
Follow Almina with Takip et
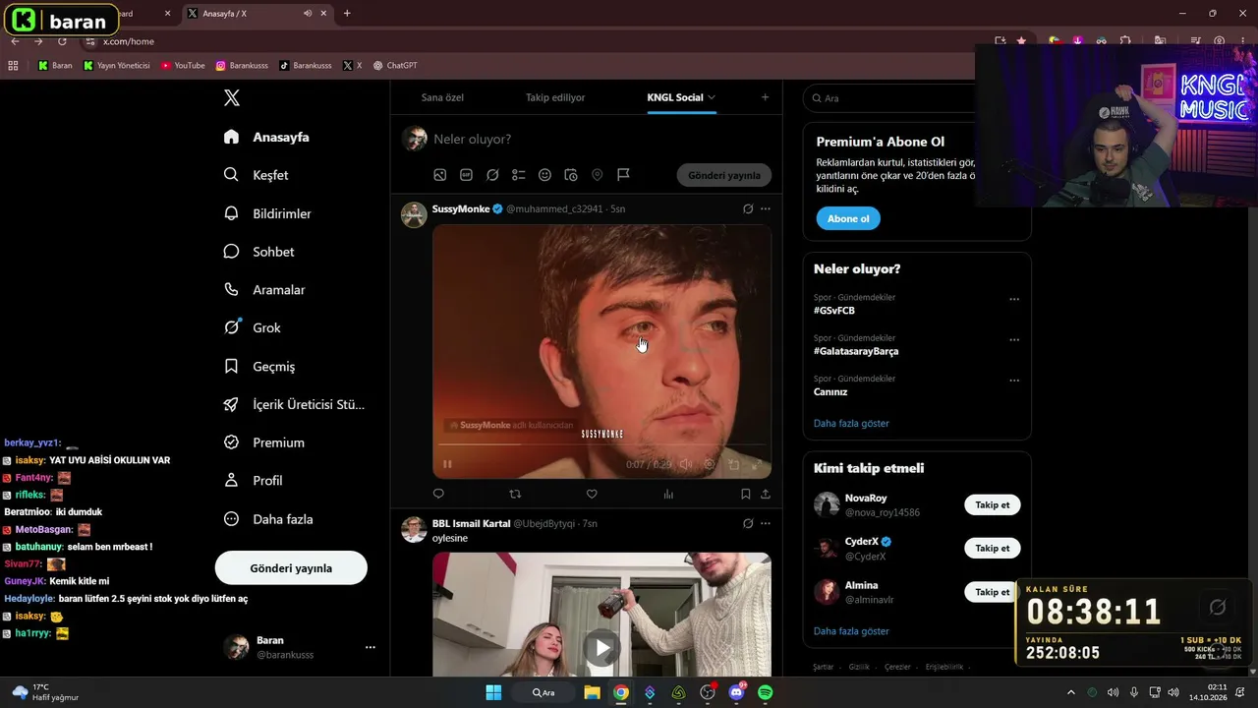click(993, 592)
